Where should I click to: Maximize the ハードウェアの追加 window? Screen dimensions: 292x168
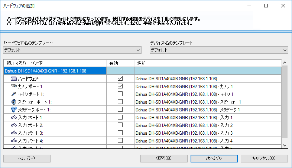(x=266, y=6)
